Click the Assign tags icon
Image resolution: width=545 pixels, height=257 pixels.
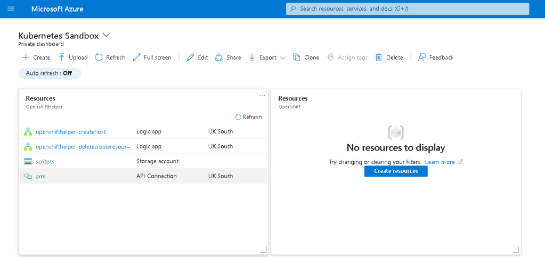330,57
